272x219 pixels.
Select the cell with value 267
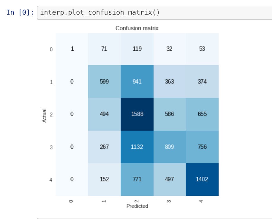tap(105, 147)
